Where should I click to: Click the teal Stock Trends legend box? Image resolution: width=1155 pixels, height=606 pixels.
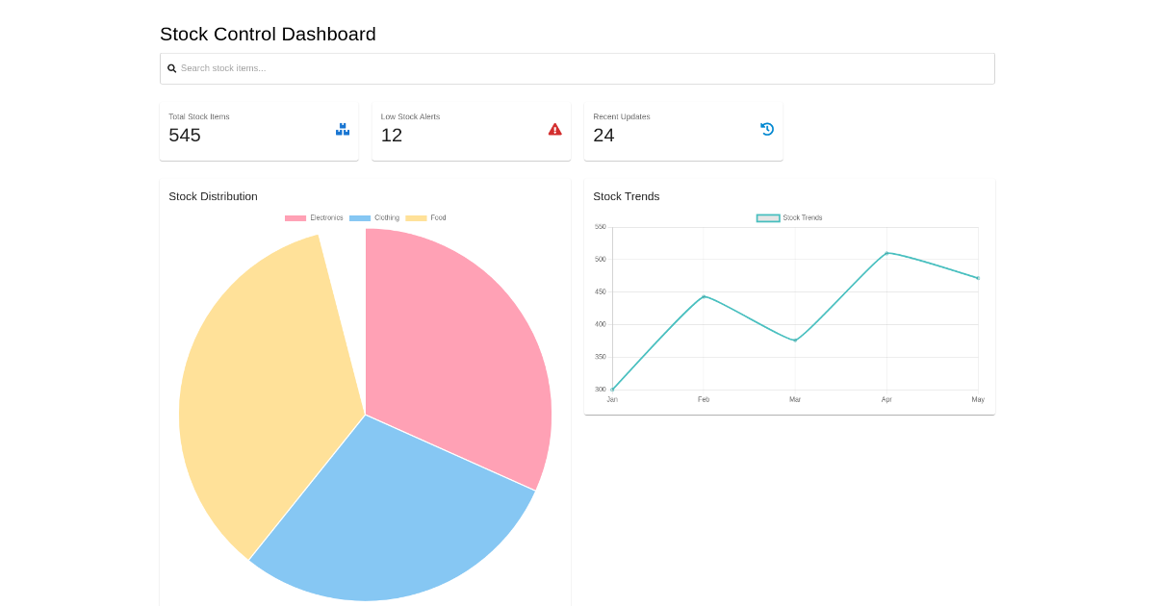coord(768,218)
